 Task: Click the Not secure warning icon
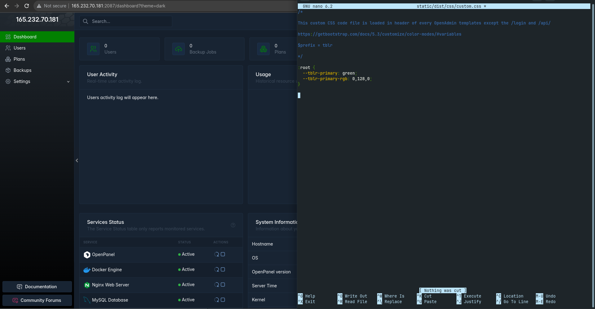click(x=39, y=6)
